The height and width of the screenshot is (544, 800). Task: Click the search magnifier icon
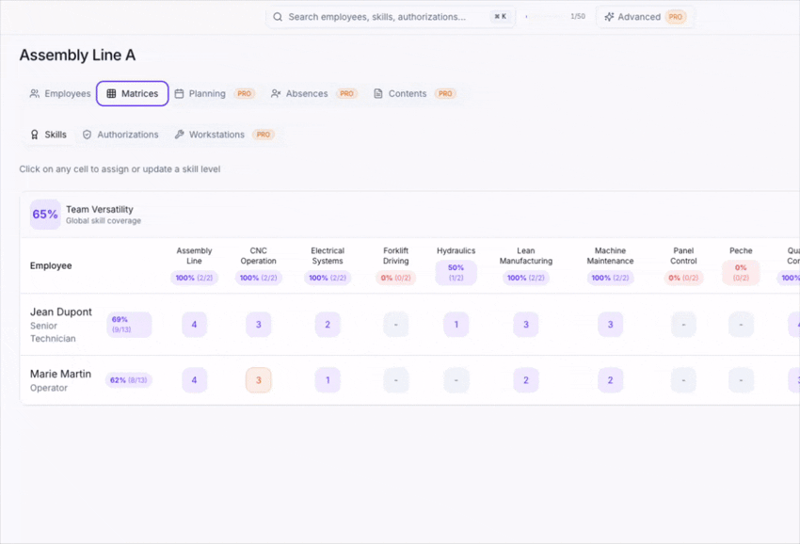(278, 17)
